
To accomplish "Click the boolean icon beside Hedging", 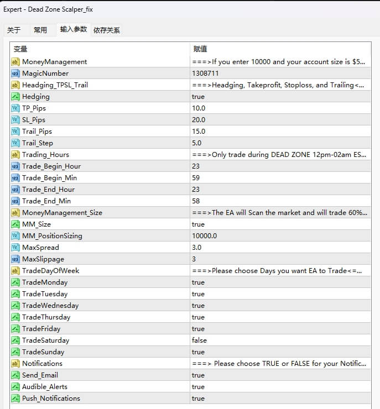I will 15,97.
